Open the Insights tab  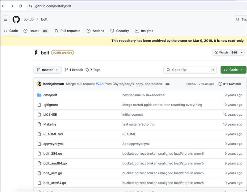[144, 31]
